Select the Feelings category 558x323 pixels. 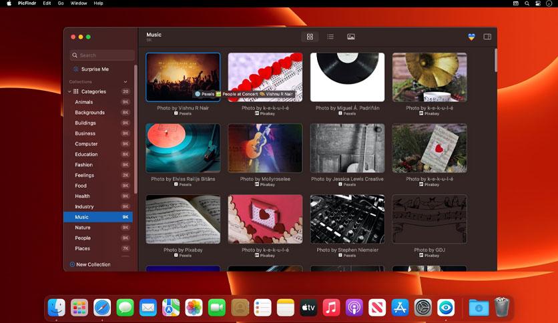coord(98,176)
